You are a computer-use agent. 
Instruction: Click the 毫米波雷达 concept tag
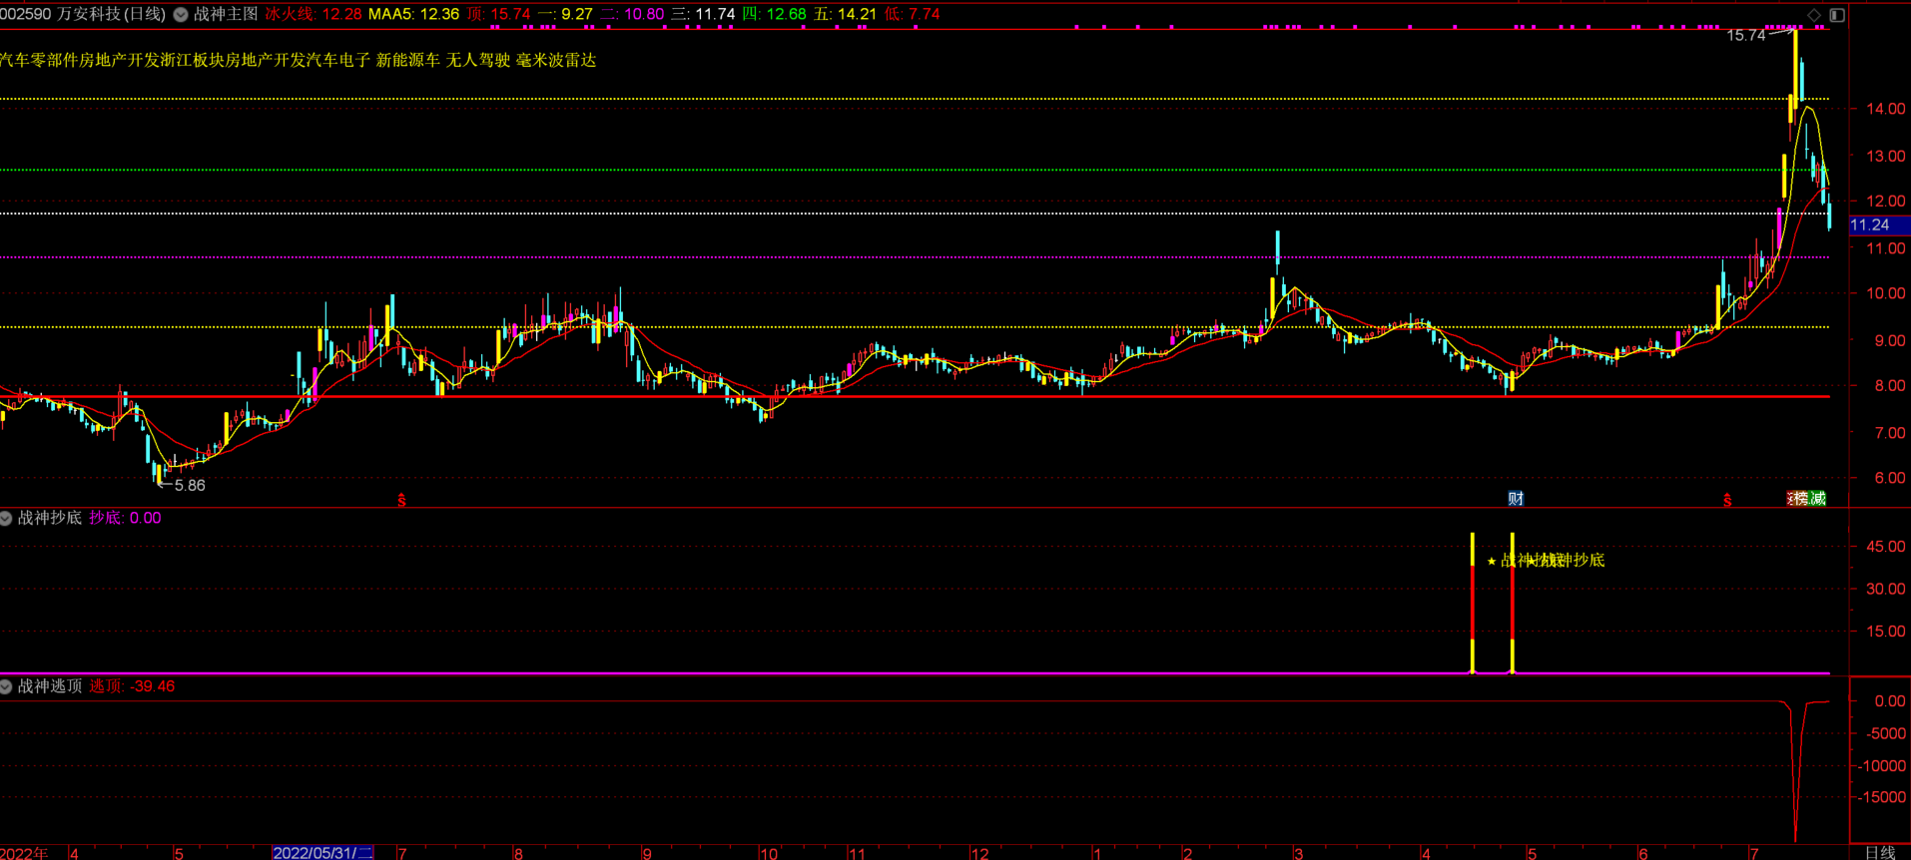pos(556,60)
